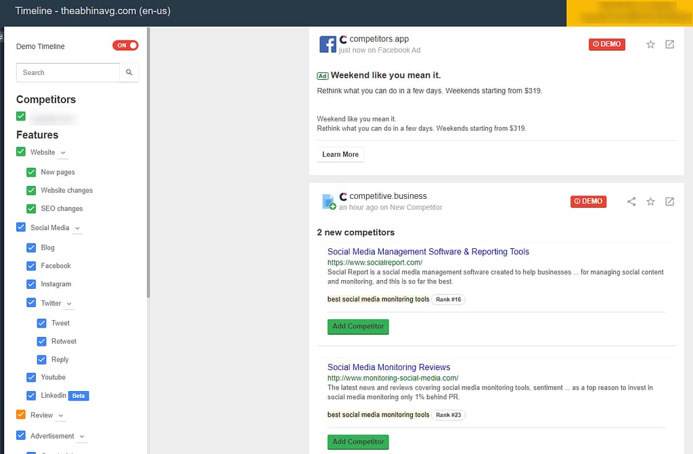
Task: Open competitive.business post in new window
Action: click(x=669, y=202)
